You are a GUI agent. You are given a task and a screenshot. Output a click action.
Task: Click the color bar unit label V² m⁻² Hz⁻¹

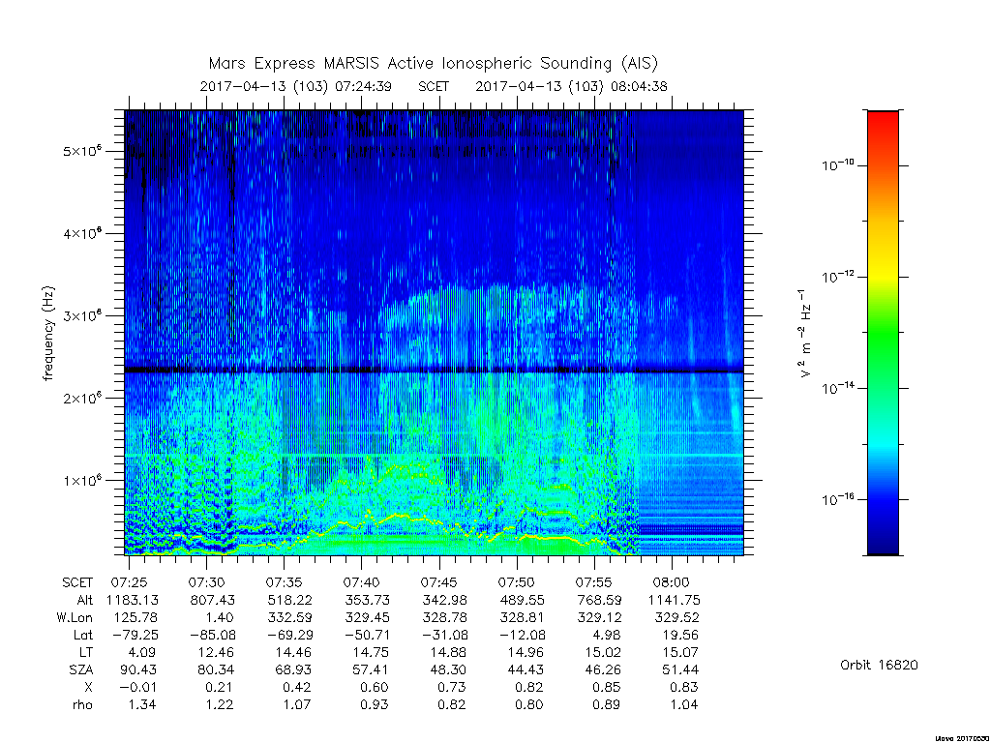pos(805,334)
